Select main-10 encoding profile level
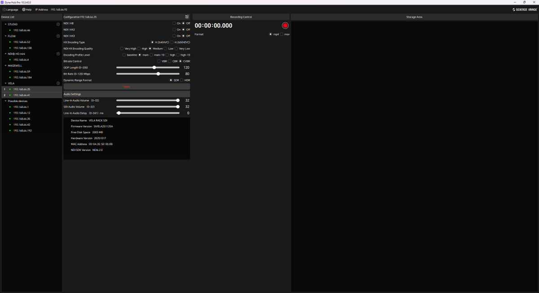The height and width of the screenshot is (293, 539). tap(151, 55)
